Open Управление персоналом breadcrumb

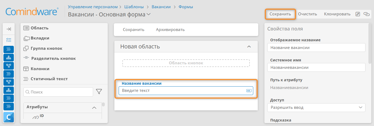coord(93,7)
